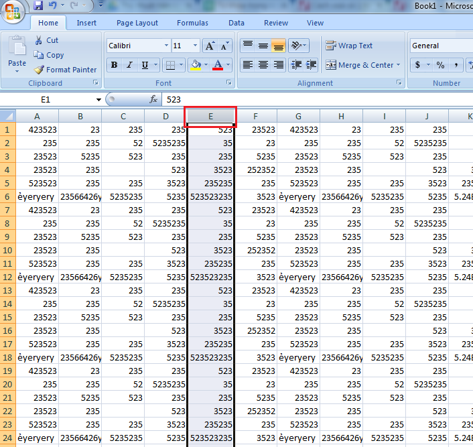The image size is (473, 447).
Task: Click the Cut scissors icon
Action: point(40,40)
